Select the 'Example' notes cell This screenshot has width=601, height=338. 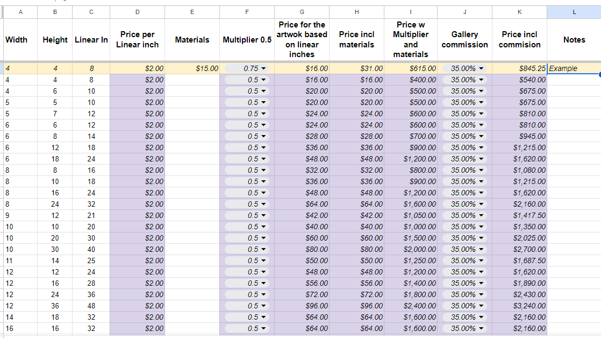click(x=574, y=68)
